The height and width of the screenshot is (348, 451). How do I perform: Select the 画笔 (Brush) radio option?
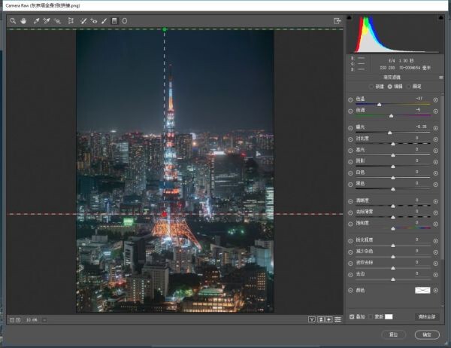pyautogui.click(x=409, y=87)
